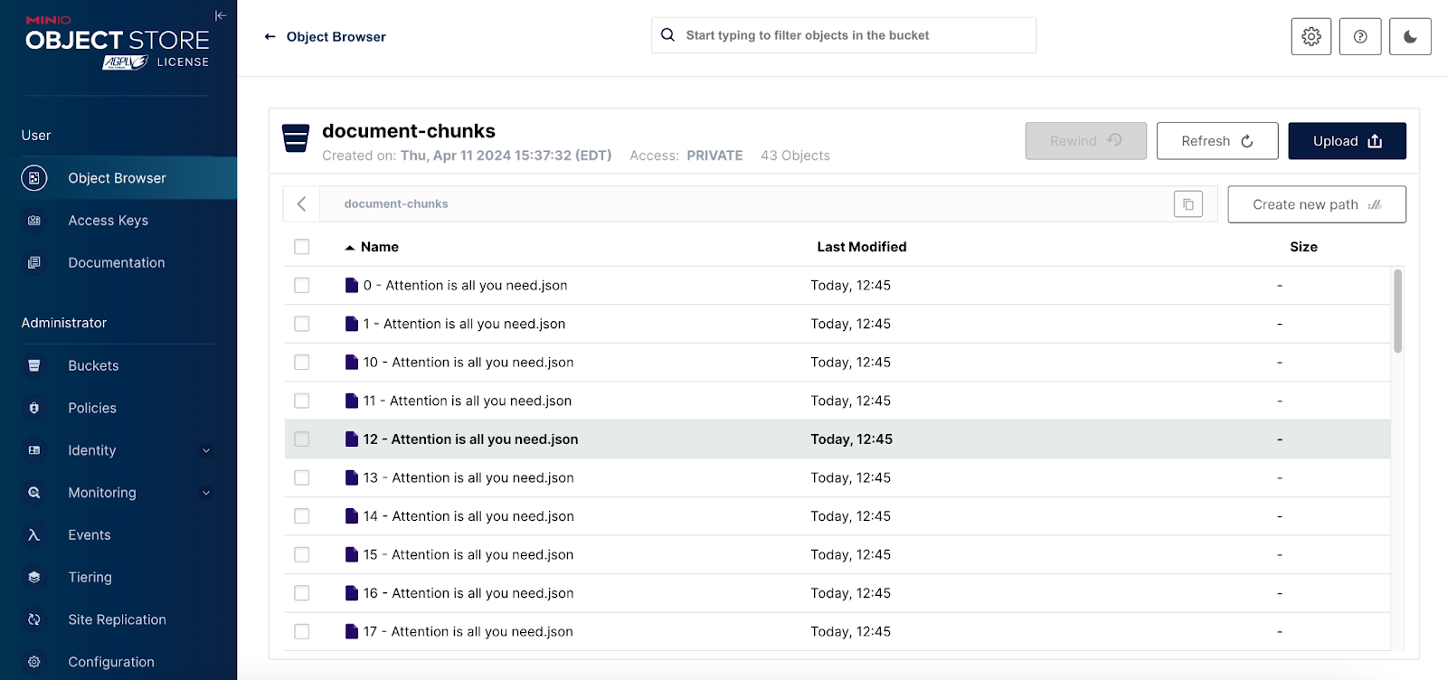
Task: Expand the Identity menu chevron
Action: [x=206, y=450]
